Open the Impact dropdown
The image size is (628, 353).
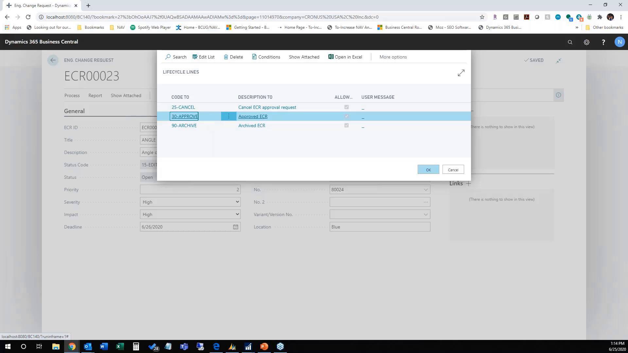237,214
